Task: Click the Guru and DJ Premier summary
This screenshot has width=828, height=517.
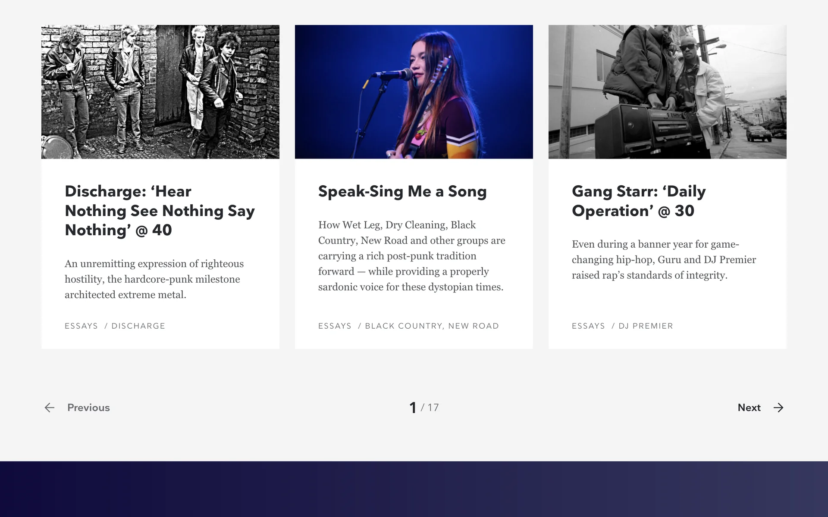Action: click(x=664, y=260)
